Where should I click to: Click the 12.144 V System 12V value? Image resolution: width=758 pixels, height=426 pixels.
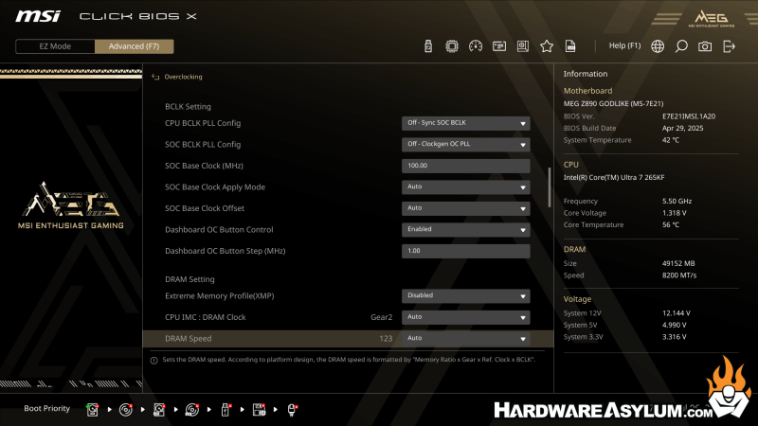pyautogui.click(x=677, y=313)
